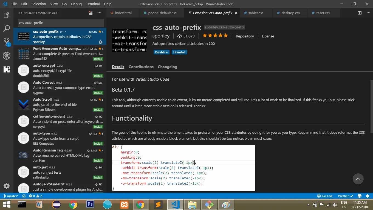The image size is (373, 210).
Task: Open the View menu
Action: coord(54,4)
